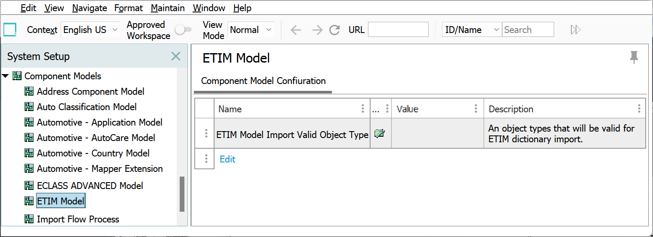Image resolution: width=653 pixels, height=237 pixels.
Task: Open the Navigate menu
Action: (x=89, y=8)
